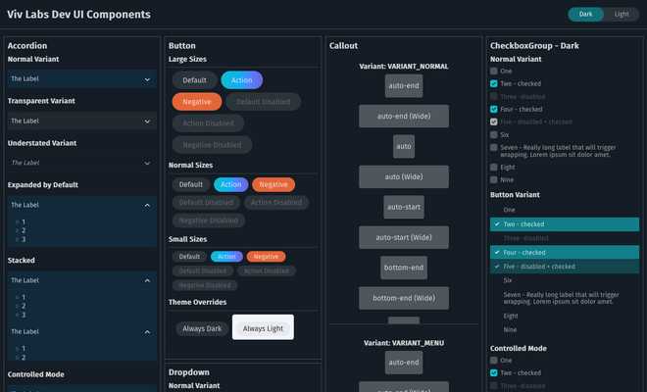Open the auto-end callout under VARIANT_MENU
The height and width of the screenshot is (392, 647).
pos(404,363)
